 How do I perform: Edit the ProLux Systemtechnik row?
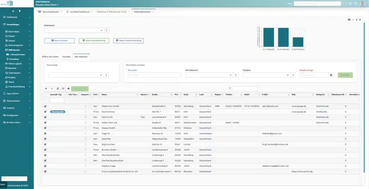click(45, 172)
